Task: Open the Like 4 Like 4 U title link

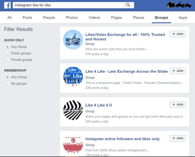Action: [99, 105]
